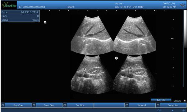Click the D120 depth value
188x112 pixels.
coord(123,7)
